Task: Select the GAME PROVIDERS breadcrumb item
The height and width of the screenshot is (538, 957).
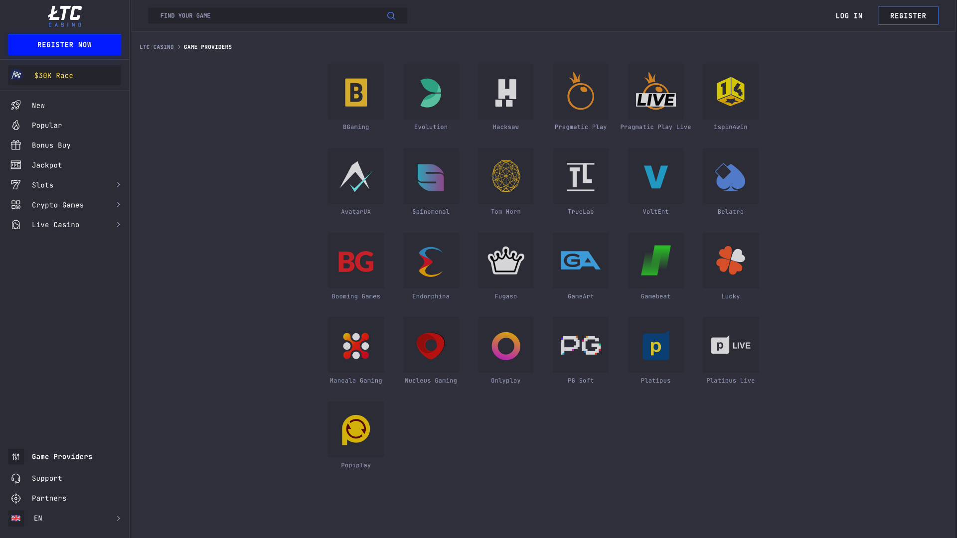Action: (208, 47)
